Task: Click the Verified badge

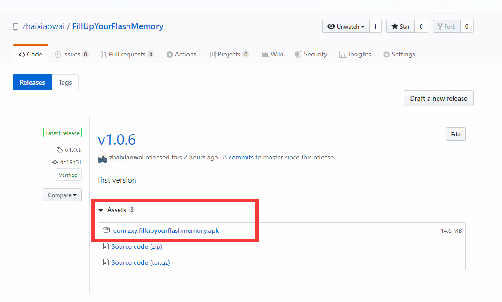Action: click(68, 175)
